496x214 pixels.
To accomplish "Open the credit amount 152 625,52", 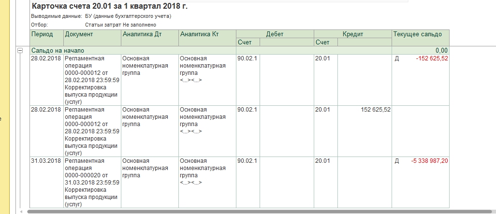I will tap(376, 110).
